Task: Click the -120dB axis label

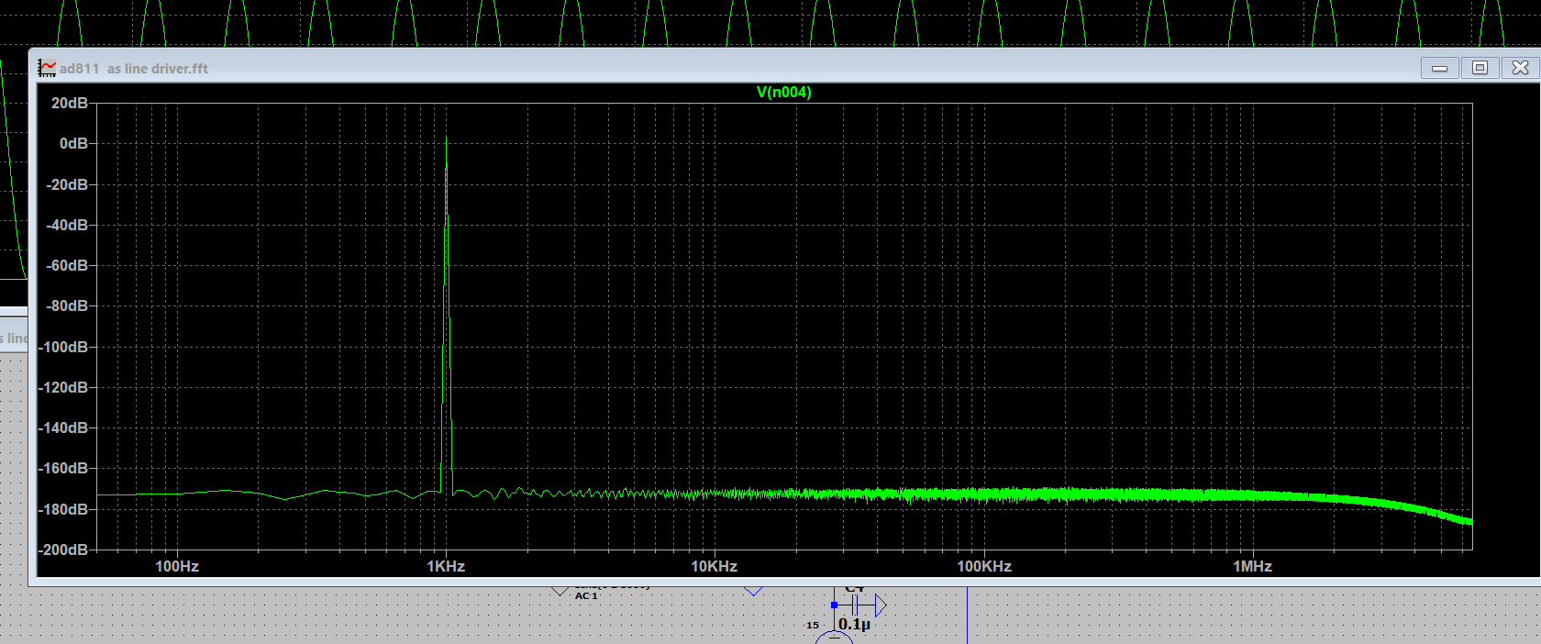Action: (63, 387)
